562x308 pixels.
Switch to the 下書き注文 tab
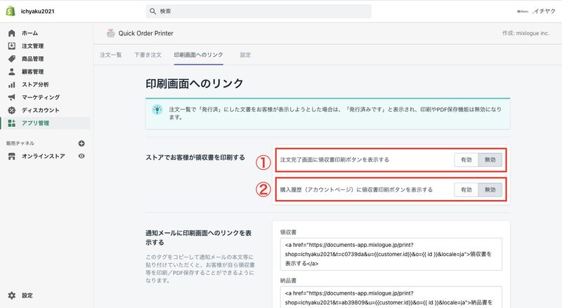tap(148, 55)
